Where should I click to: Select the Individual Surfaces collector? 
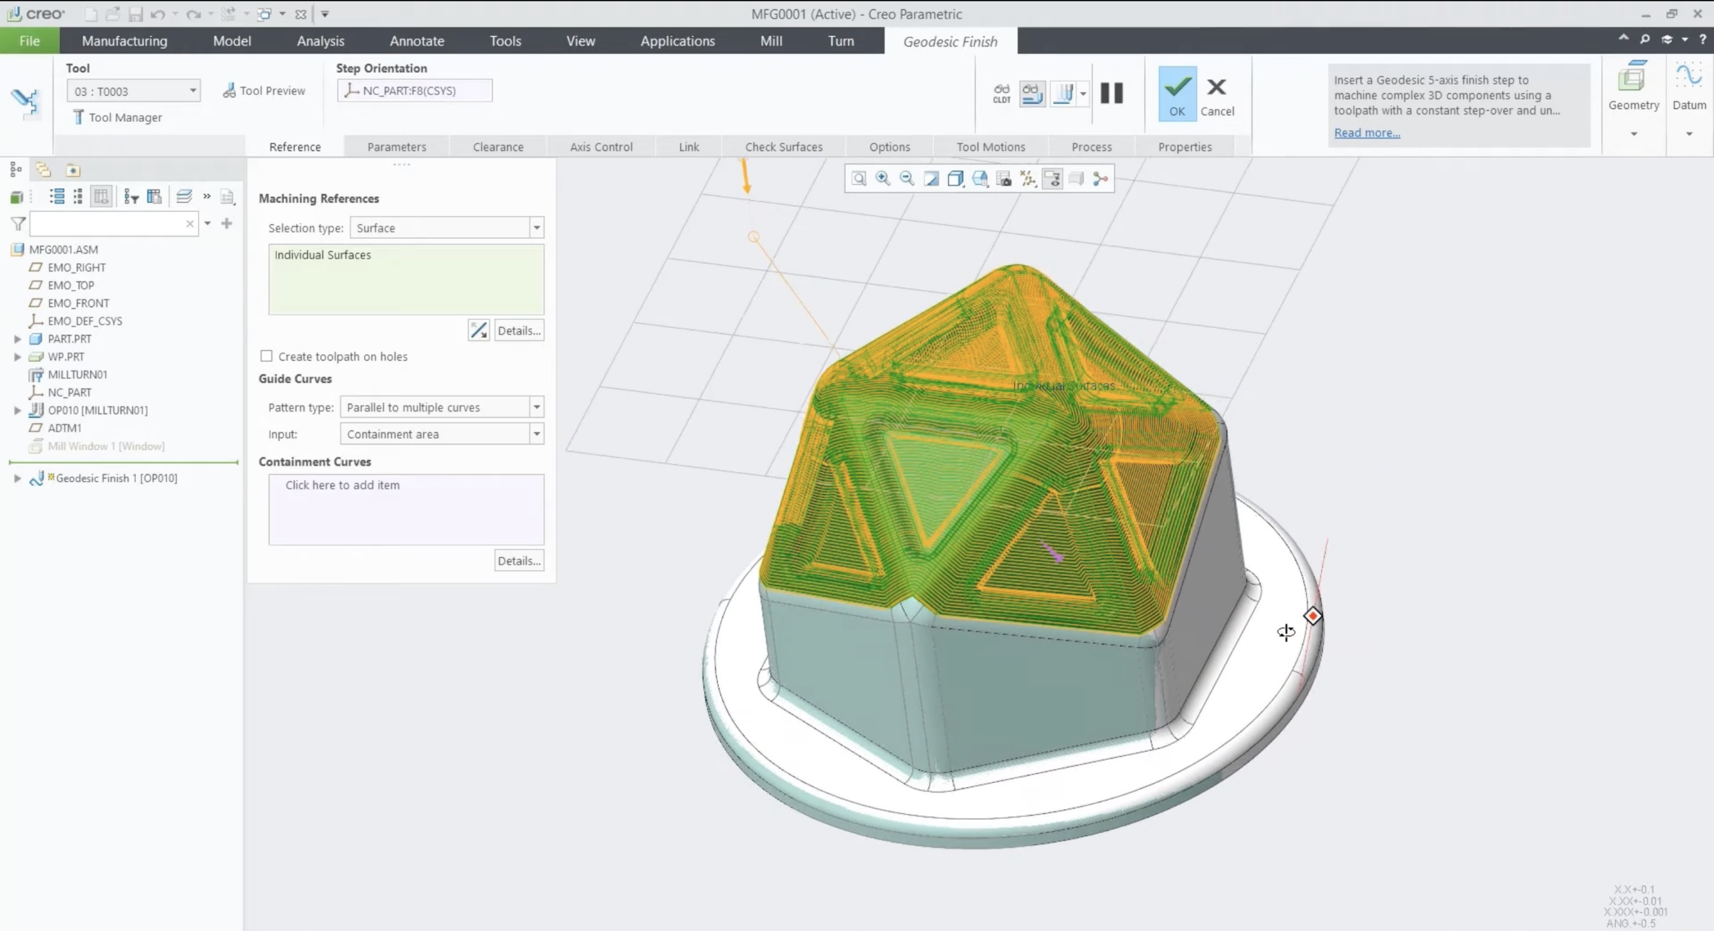point(406,279)
